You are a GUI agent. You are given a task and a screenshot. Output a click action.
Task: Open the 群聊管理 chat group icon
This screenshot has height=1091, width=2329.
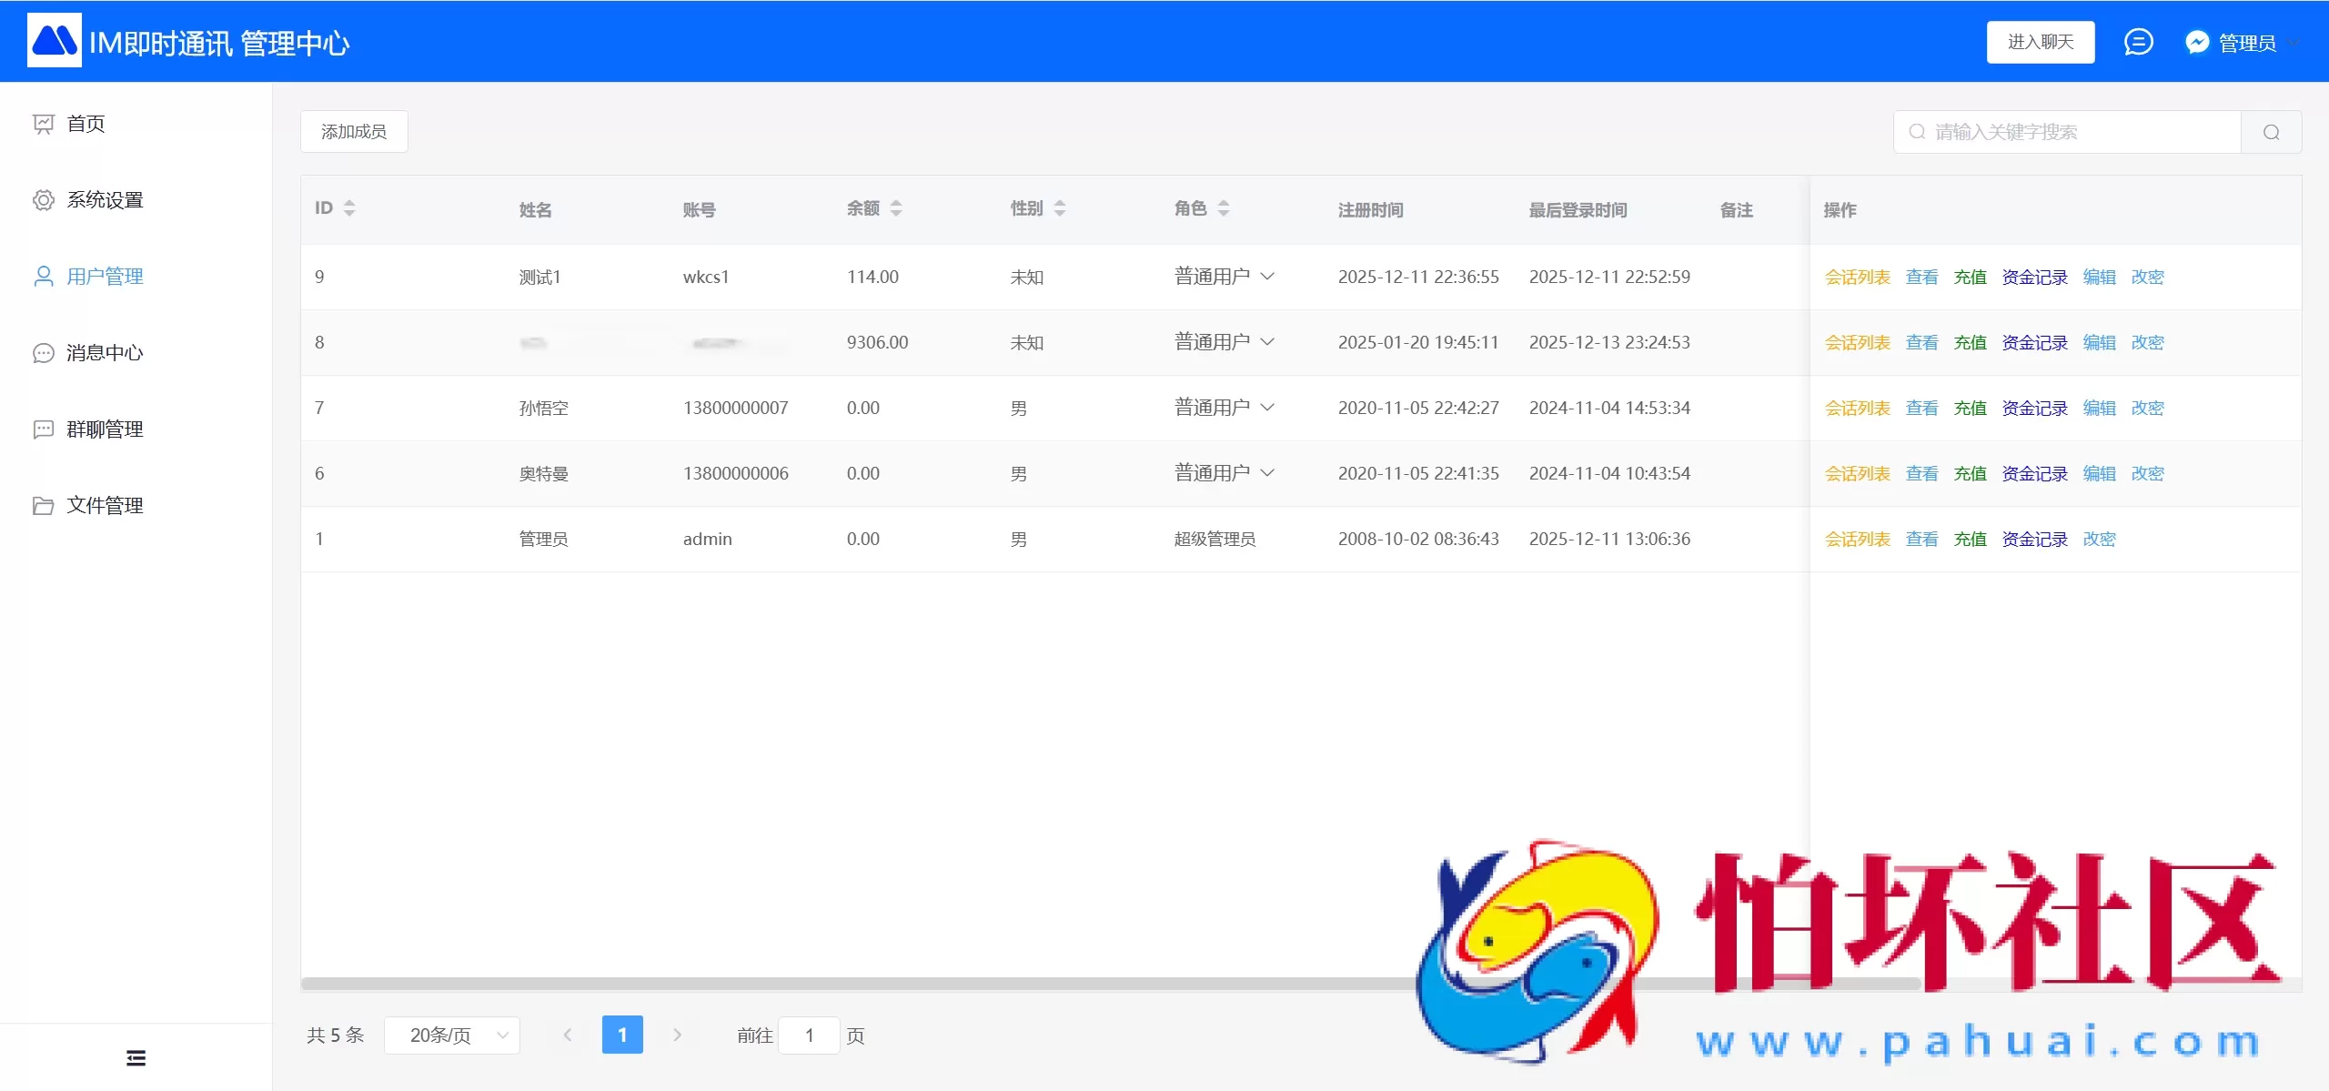44,429
